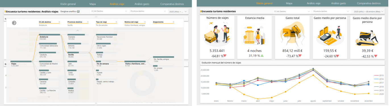This screenshot has height=106, width=390.
Task: Remove the Tipo de viaje level
Action: click(x=117, y=22)
